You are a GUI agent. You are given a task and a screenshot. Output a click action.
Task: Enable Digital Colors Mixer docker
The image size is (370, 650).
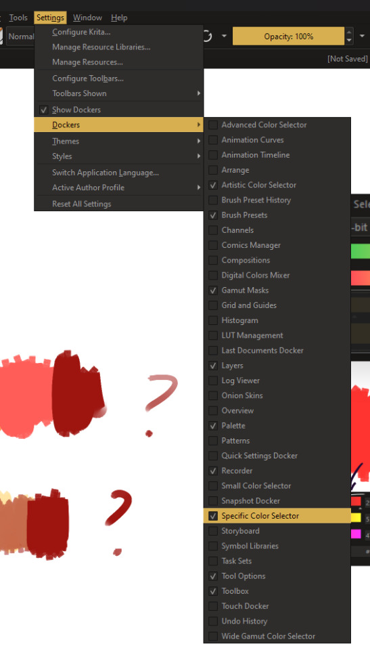point(277,276)
